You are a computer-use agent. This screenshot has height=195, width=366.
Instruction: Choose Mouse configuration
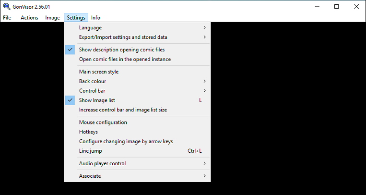(137, 122)
